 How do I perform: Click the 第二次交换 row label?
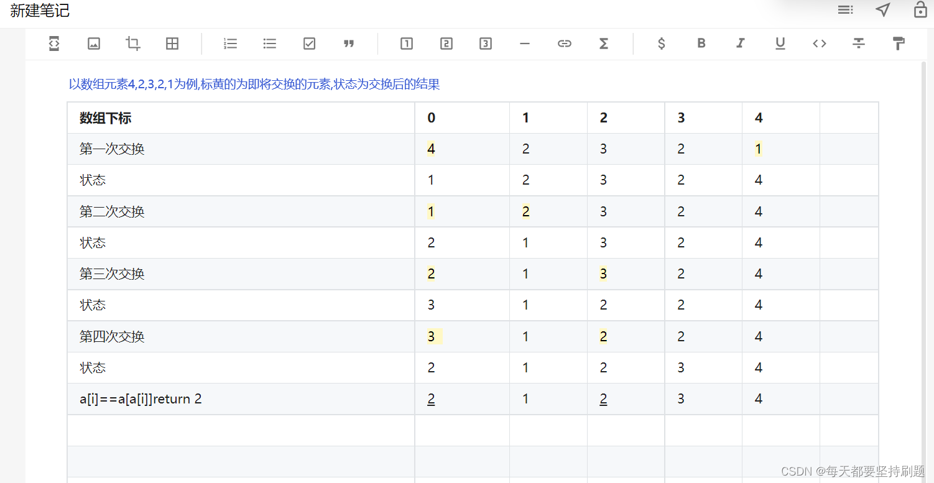pos(112,212)
